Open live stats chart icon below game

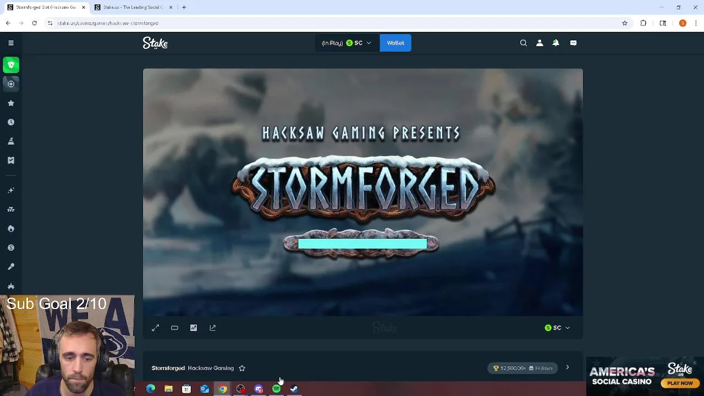(194, 328)
